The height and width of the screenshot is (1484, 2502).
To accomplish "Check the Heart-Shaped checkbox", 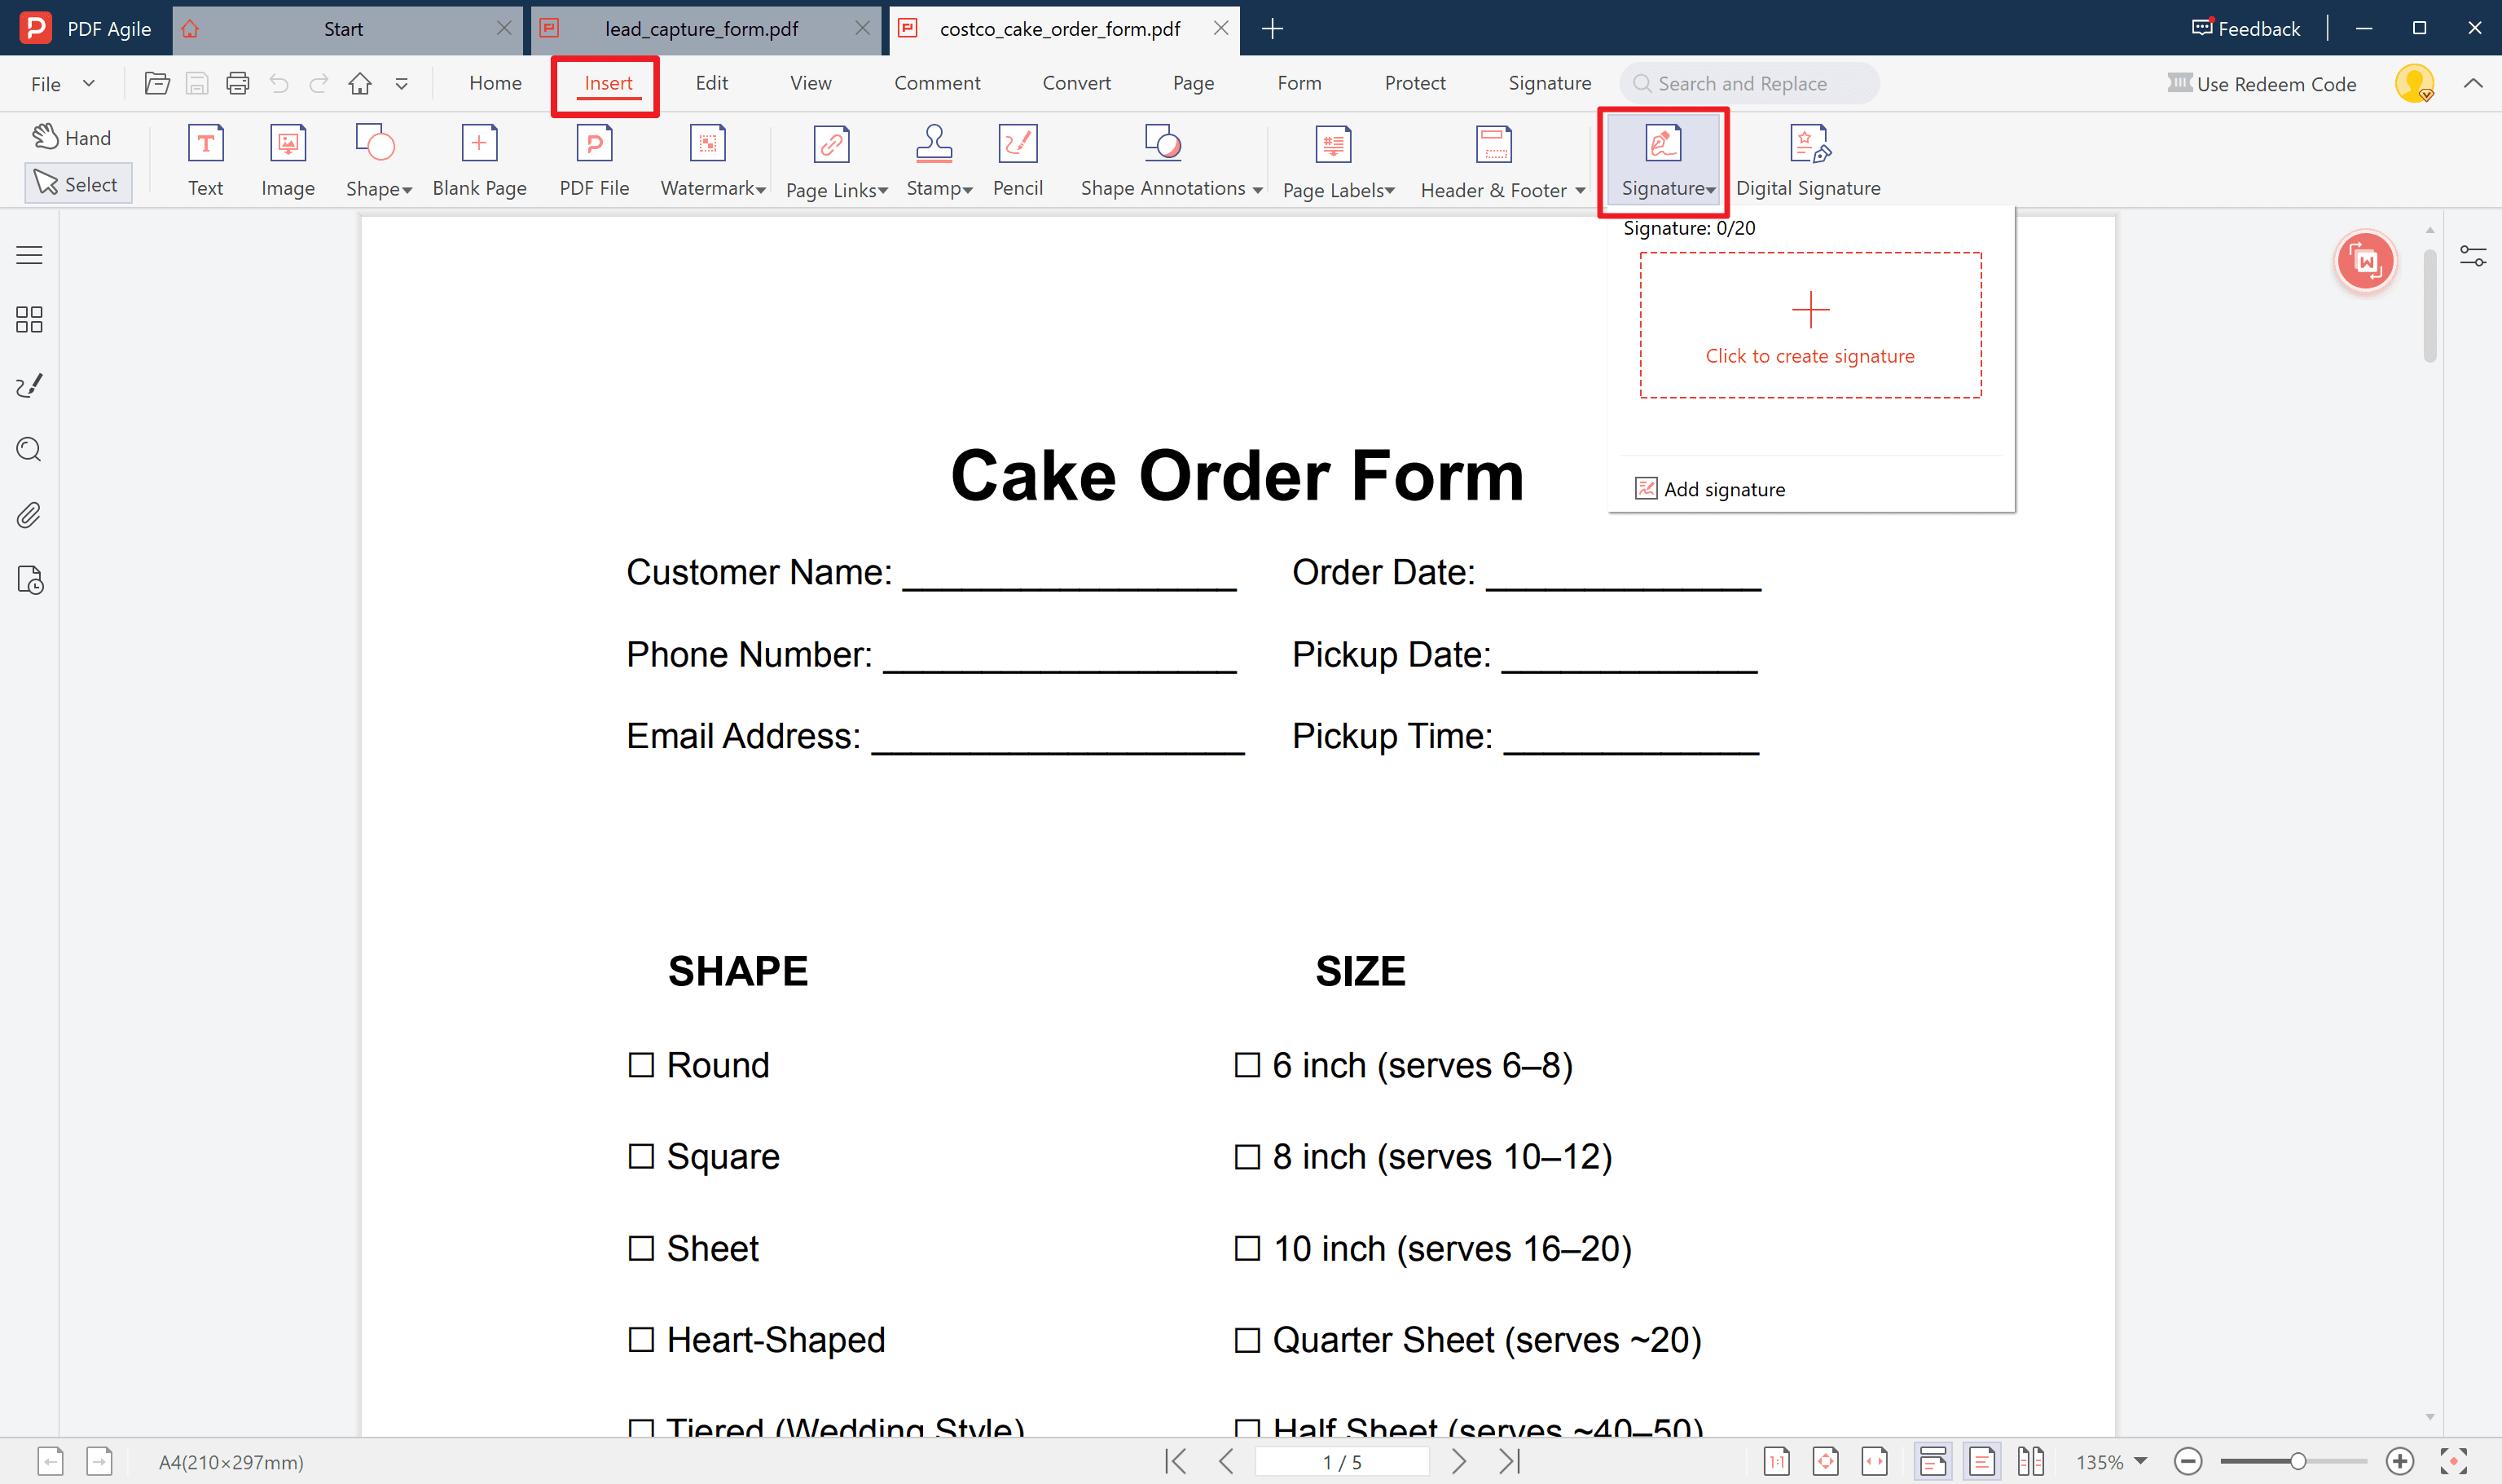I will pos(640,1340).
